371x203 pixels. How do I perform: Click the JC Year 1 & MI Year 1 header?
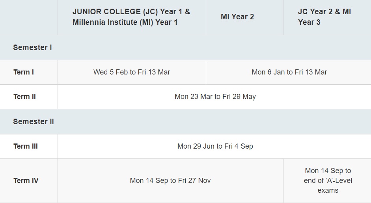pos(132,17)
